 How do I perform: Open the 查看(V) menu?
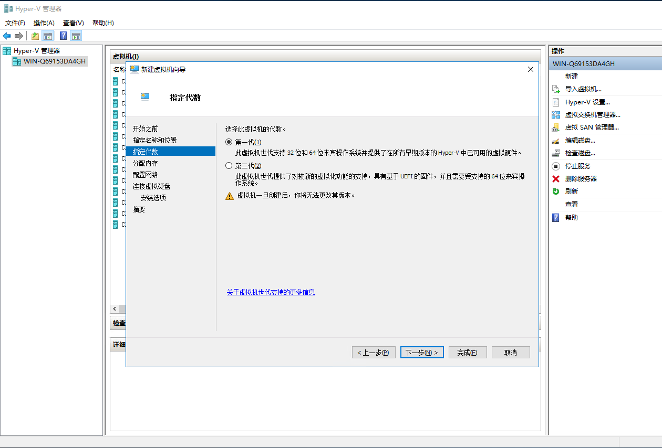(73, 23)
